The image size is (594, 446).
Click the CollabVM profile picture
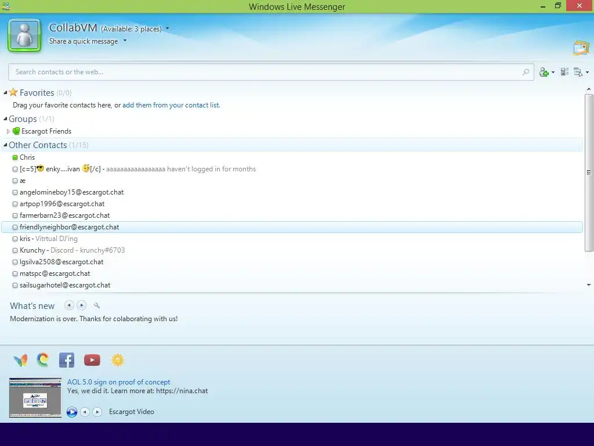pos(24,35)
